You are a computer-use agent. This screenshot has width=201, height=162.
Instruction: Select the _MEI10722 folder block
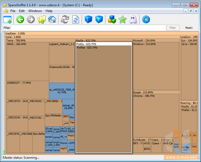pos(17,107)
